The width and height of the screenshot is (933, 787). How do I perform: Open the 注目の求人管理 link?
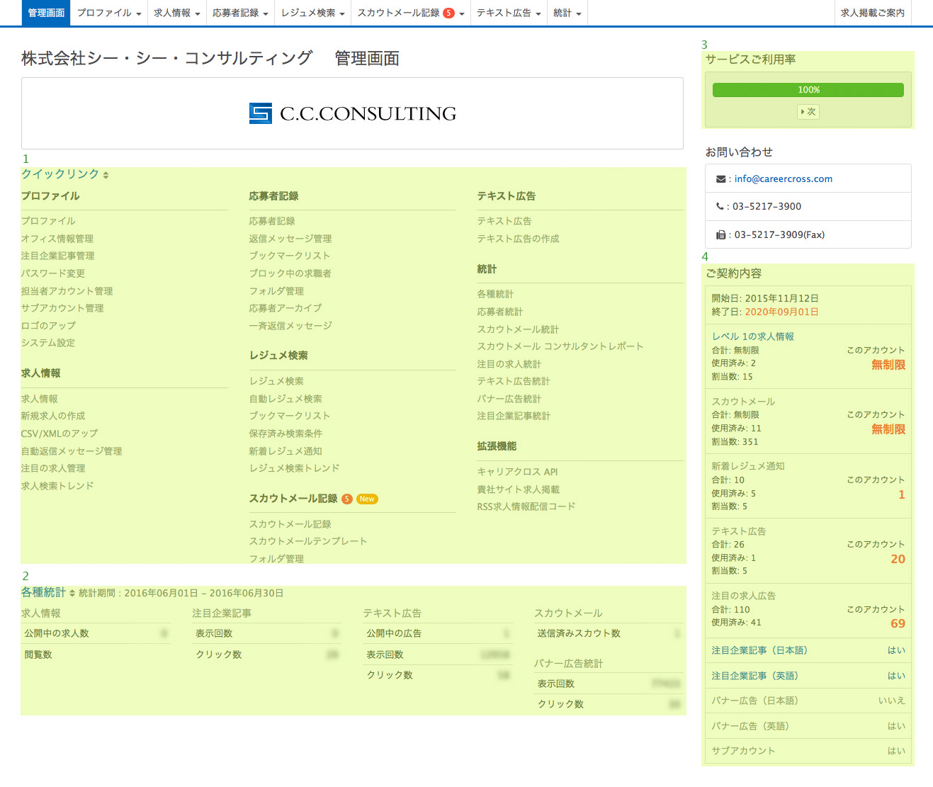pyautogui.click(x=53, y=469)
